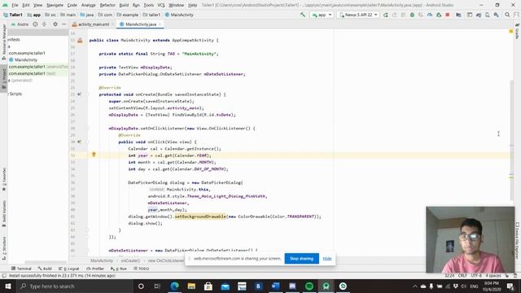521x293 pixels.
Task: Click the onClick override gutter icon
Action: [80, 142]
